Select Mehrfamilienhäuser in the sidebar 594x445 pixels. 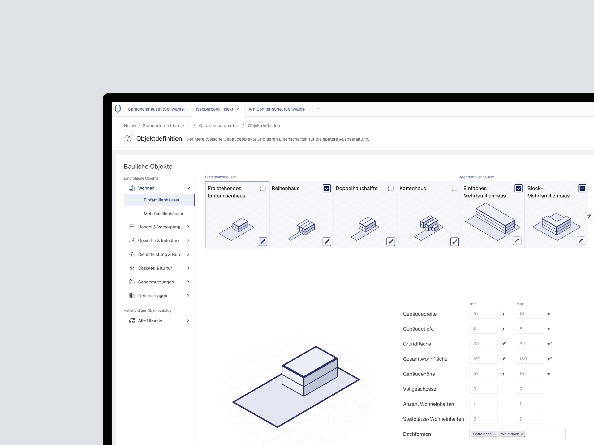163,214
